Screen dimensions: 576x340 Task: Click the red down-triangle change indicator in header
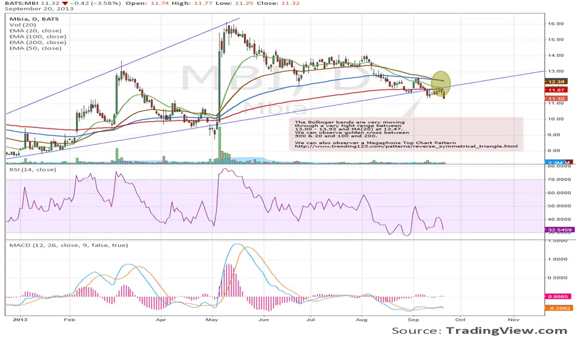[x=65, y=3]
